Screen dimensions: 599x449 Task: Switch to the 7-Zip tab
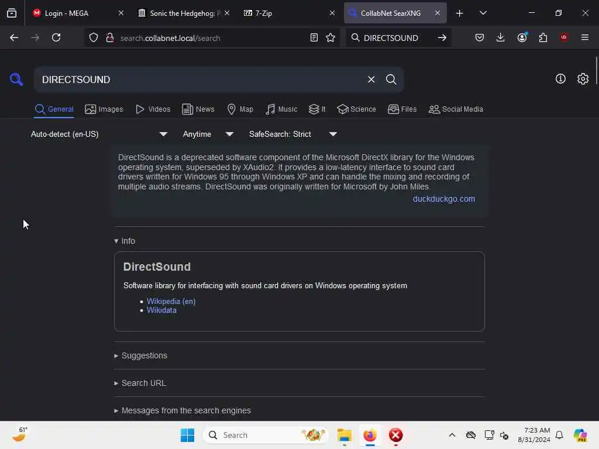(290, 13)
